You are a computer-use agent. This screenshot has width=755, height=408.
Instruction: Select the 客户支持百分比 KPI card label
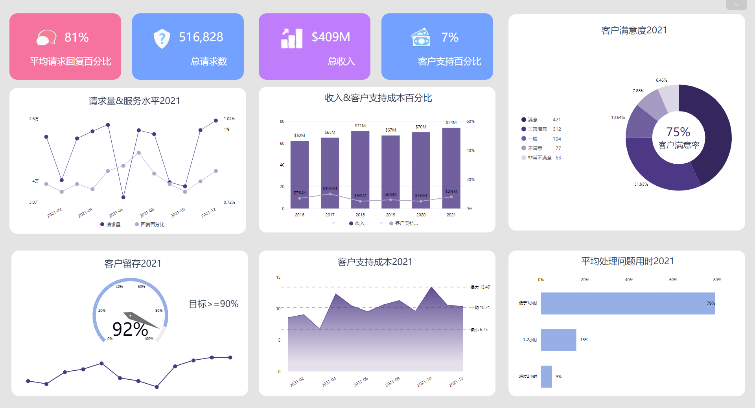click(x=449, y=62)
